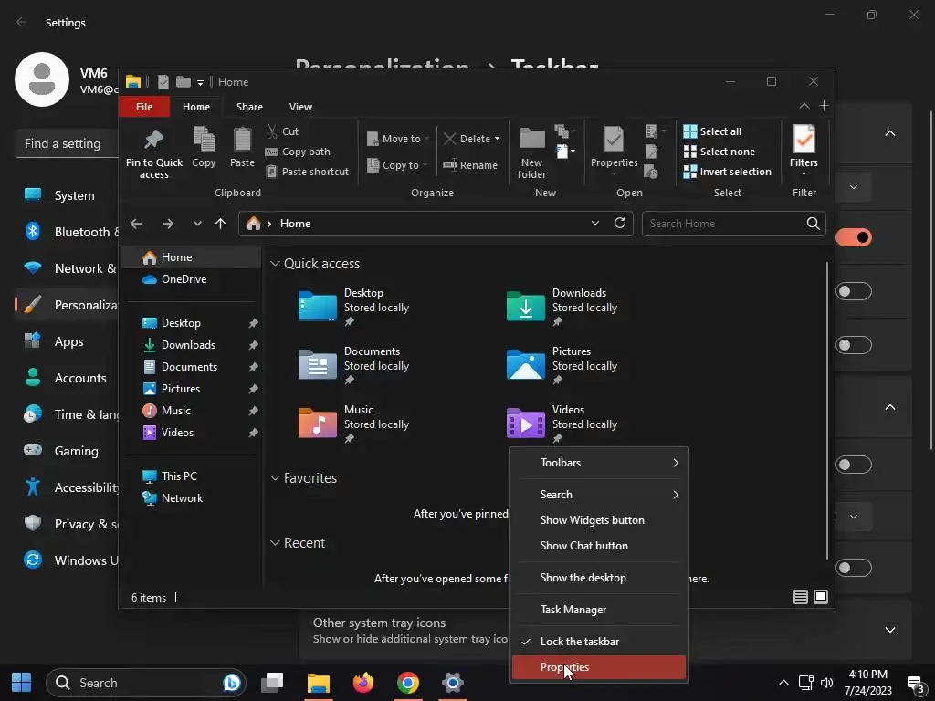Image resolution: width=935 pixels, height=701 pixels.
Task: Click Properties in the taskbar context menu
Action: (x=599, y=667)
